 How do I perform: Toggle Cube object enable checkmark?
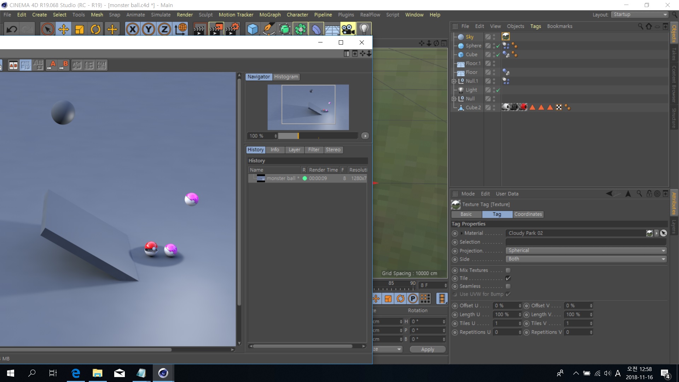point(498,55)
